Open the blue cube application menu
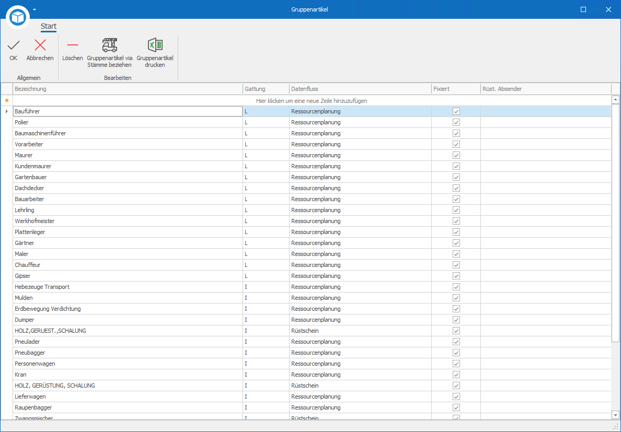 [x=18, y=17]
